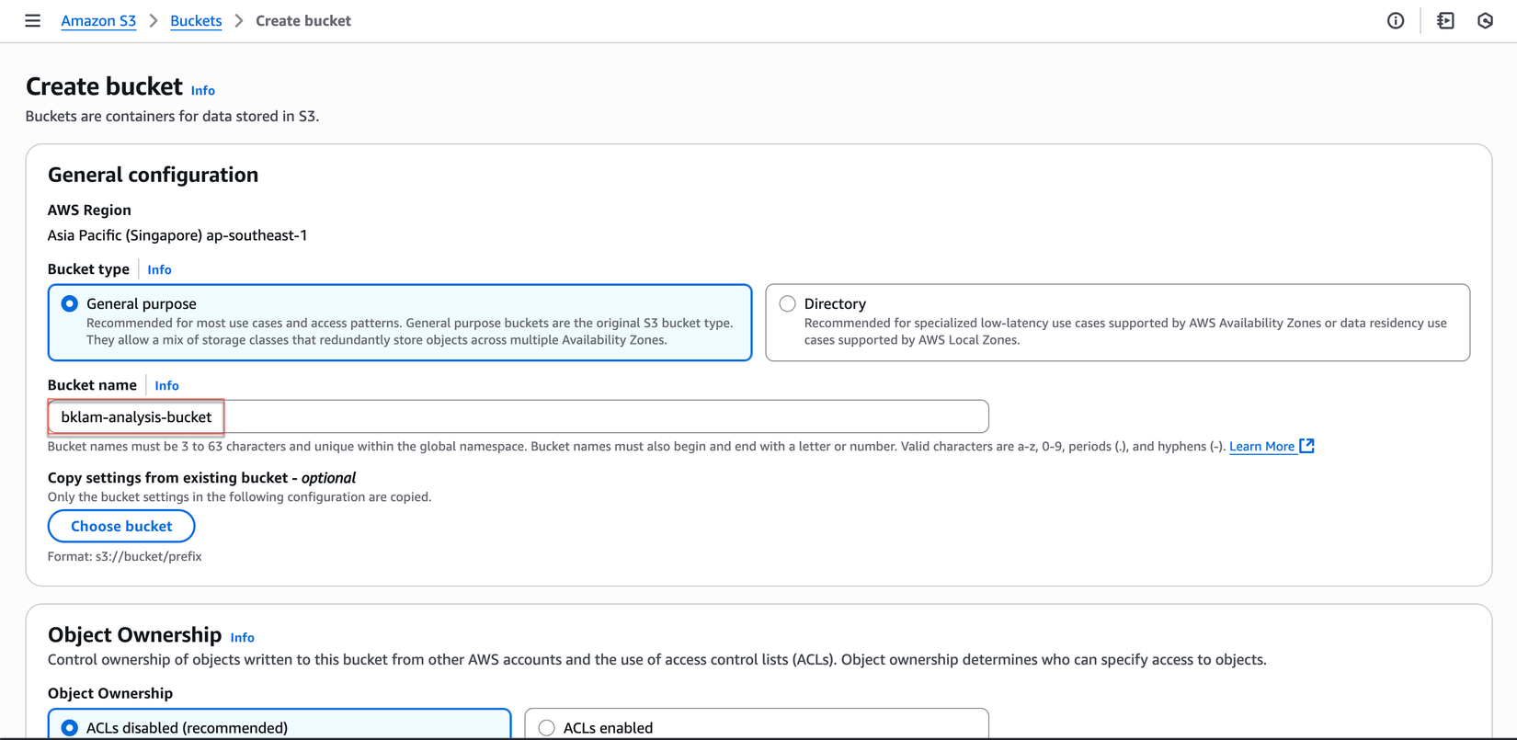1517x740 pixels.
Task: Open the info panel icon in header
Action: click(x=1395, y=20)
